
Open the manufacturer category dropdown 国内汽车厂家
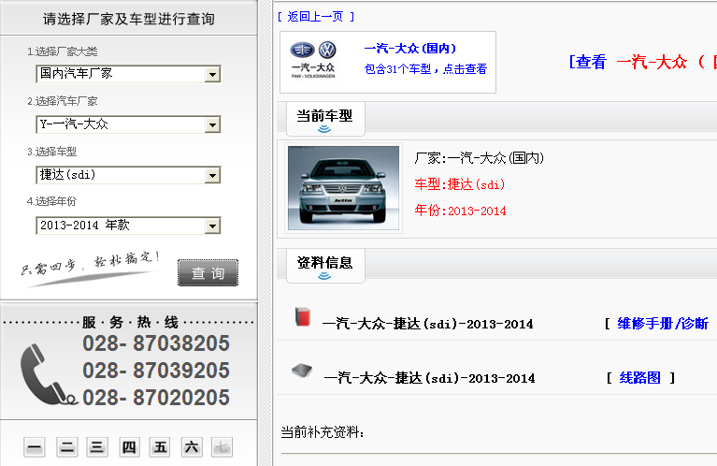(x=128, y=74)
